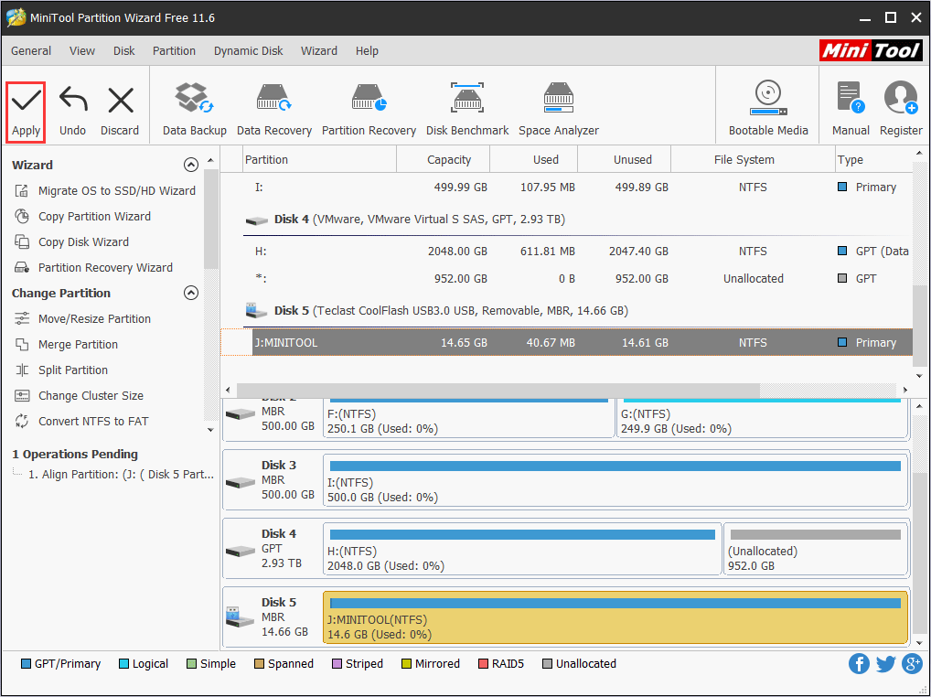
Task: Open the General menu
Action: [31, 51]
